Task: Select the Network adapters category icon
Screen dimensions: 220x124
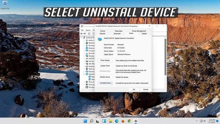Action: pyautogui.click(x=87, y=74)
